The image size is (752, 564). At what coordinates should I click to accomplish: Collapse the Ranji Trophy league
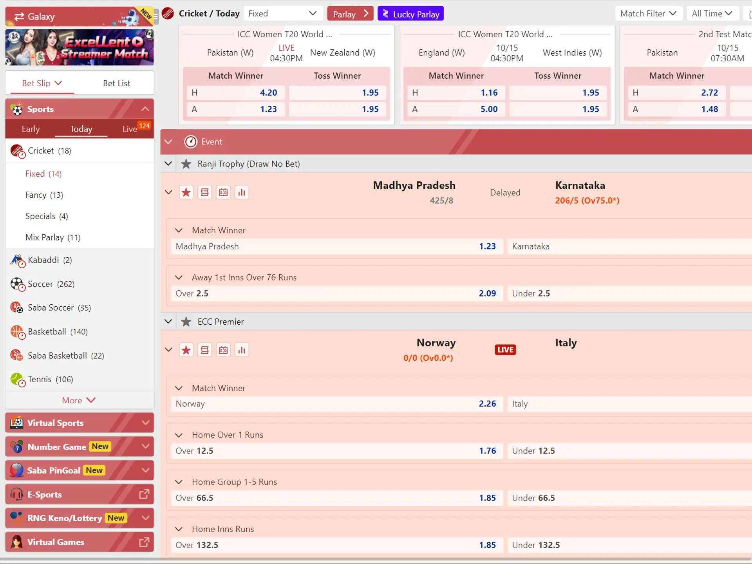pyautogui.click(x=168, y=164)
